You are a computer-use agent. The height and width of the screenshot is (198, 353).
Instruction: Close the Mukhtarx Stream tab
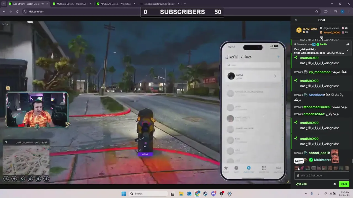pos(91,4)
